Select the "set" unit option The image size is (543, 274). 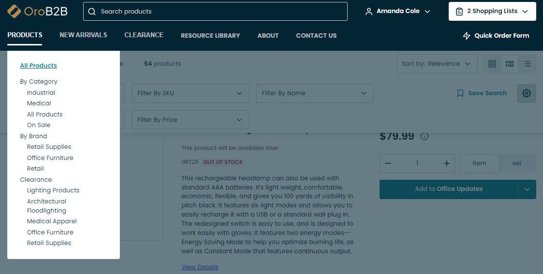[x=517, y=163]
